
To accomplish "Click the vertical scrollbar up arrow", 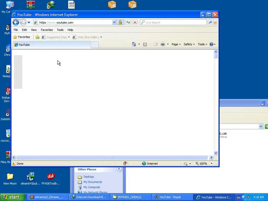I will [x=216, y=52].
